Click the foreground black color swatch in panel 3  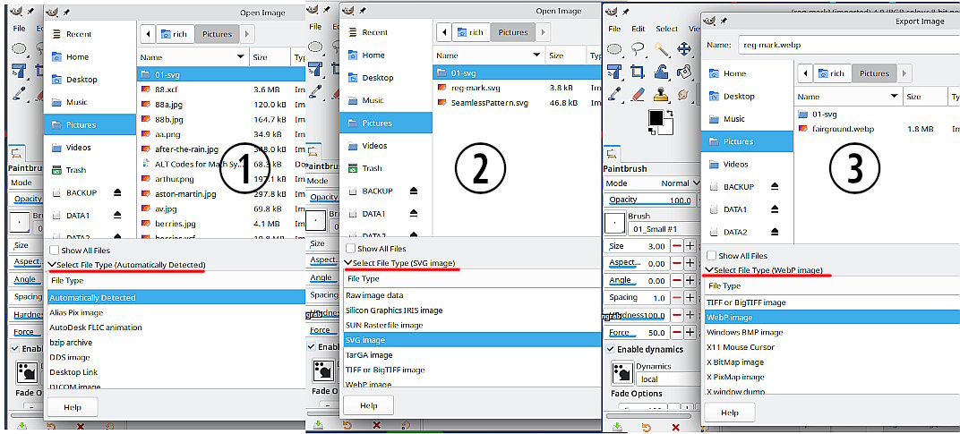tap(656, 117)
